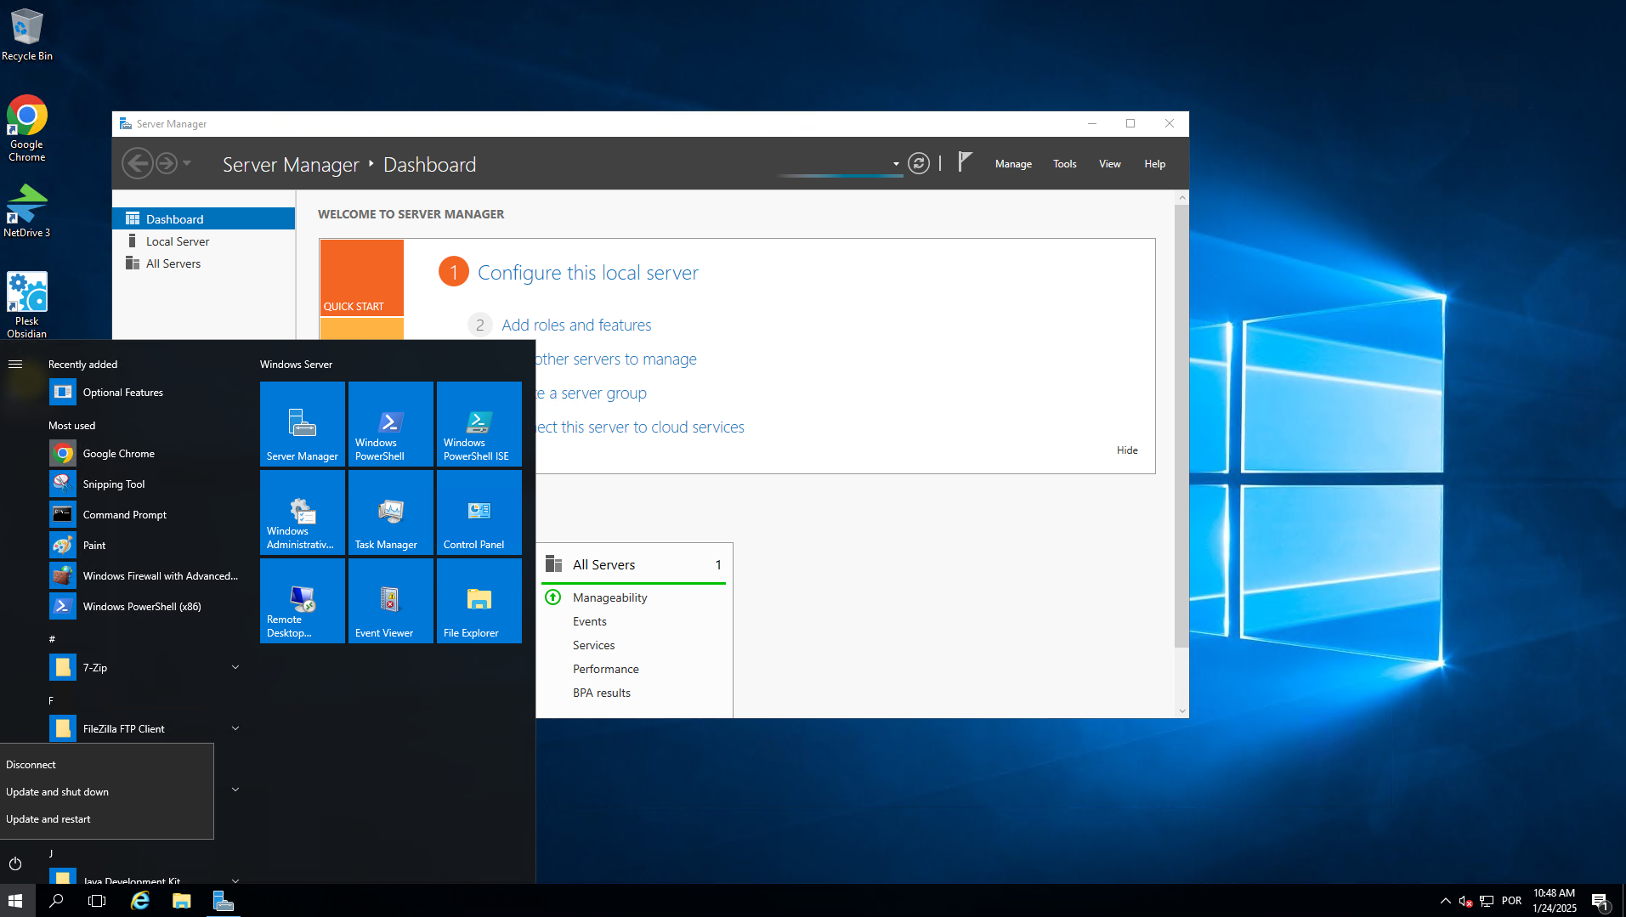
Task: Open the Tools menu
Action: point(1064,164)
